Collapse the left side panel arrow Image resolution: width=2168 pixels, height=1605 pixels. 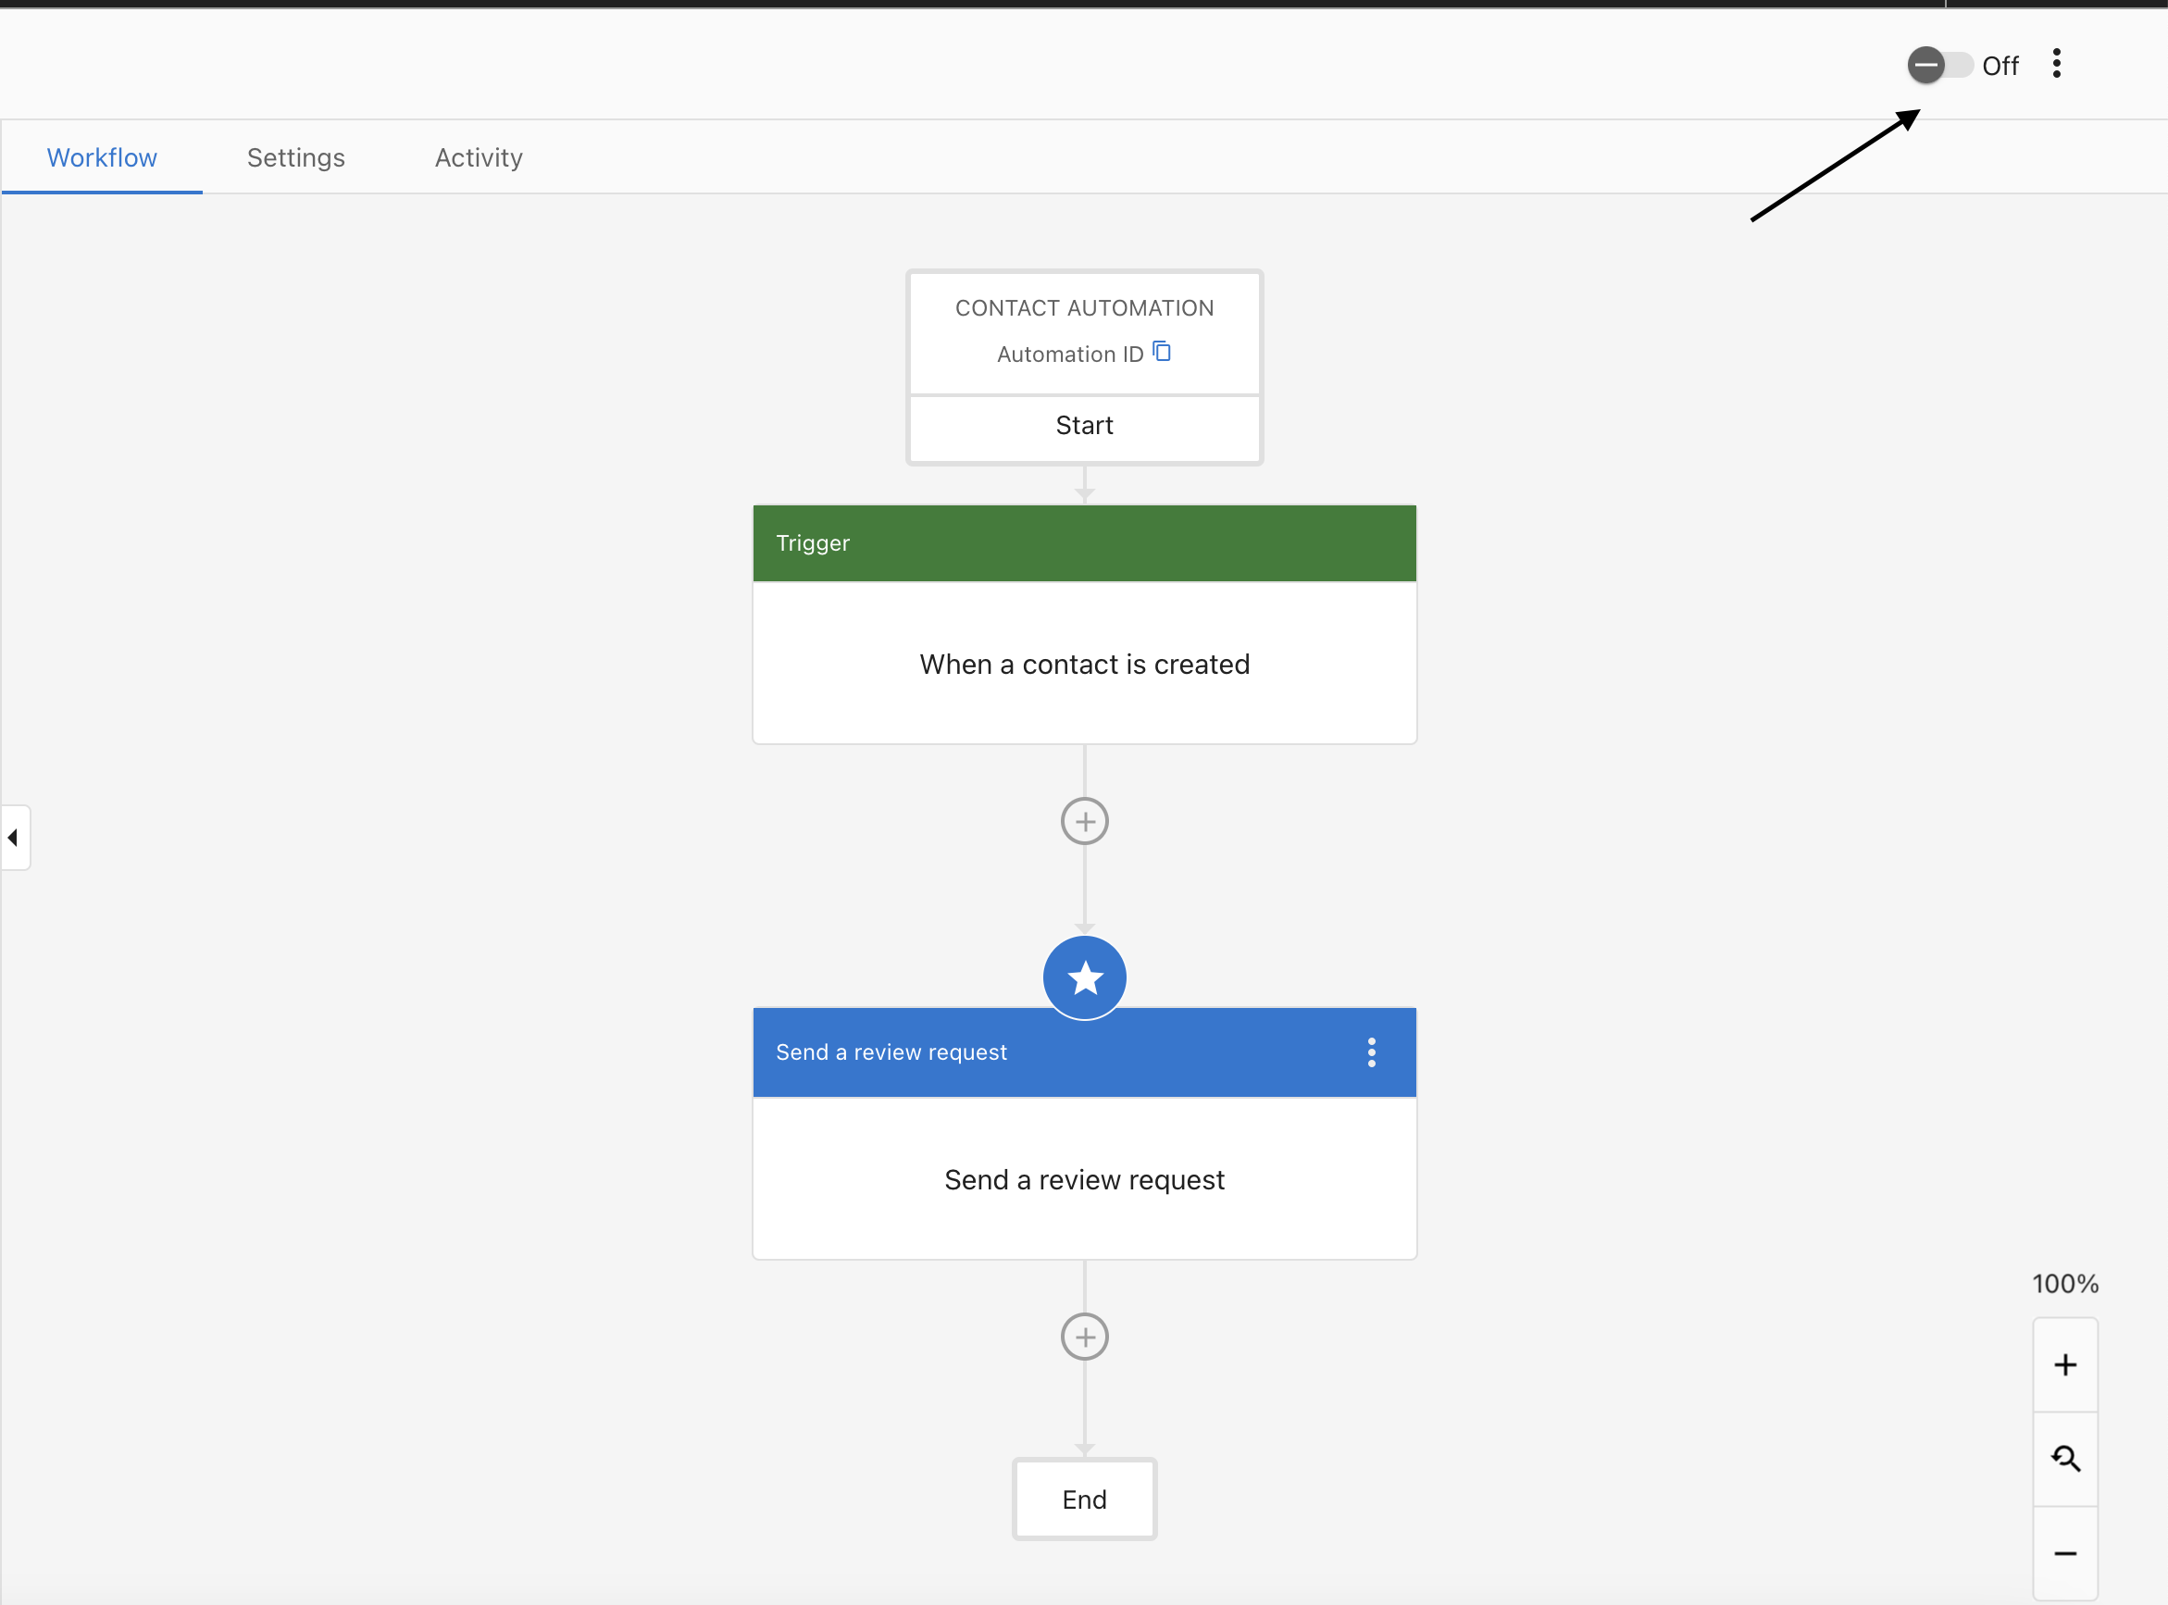pos(14,838)
